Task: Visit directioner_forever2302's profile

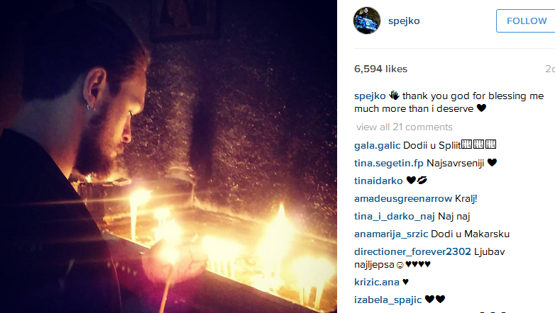Action: (412, 251)
